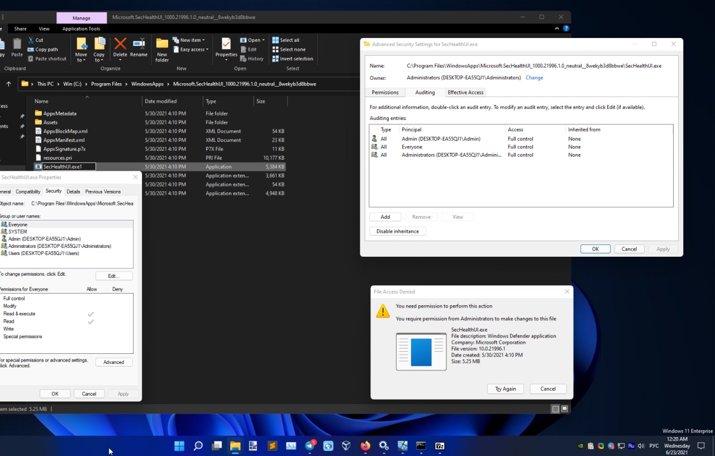Open Firefox from the taskbar
The height and width of the screenshot is (456, 715).
tap(365, 446)
